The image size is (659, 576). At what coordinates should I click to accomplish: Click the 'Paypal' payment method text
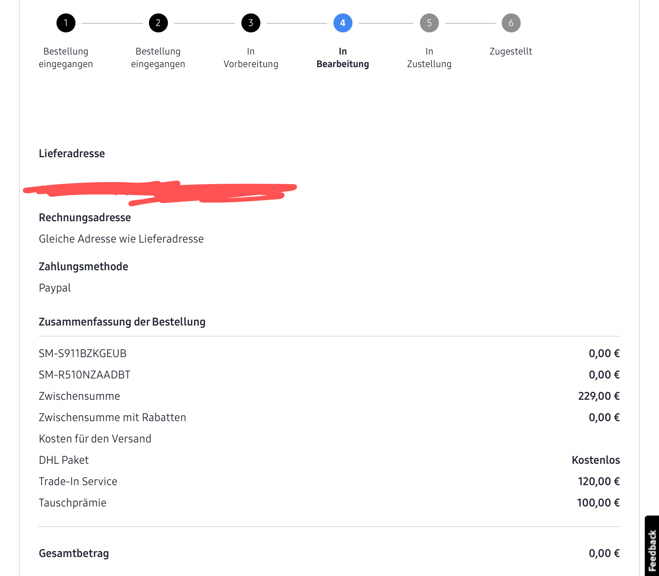point(55,288)
